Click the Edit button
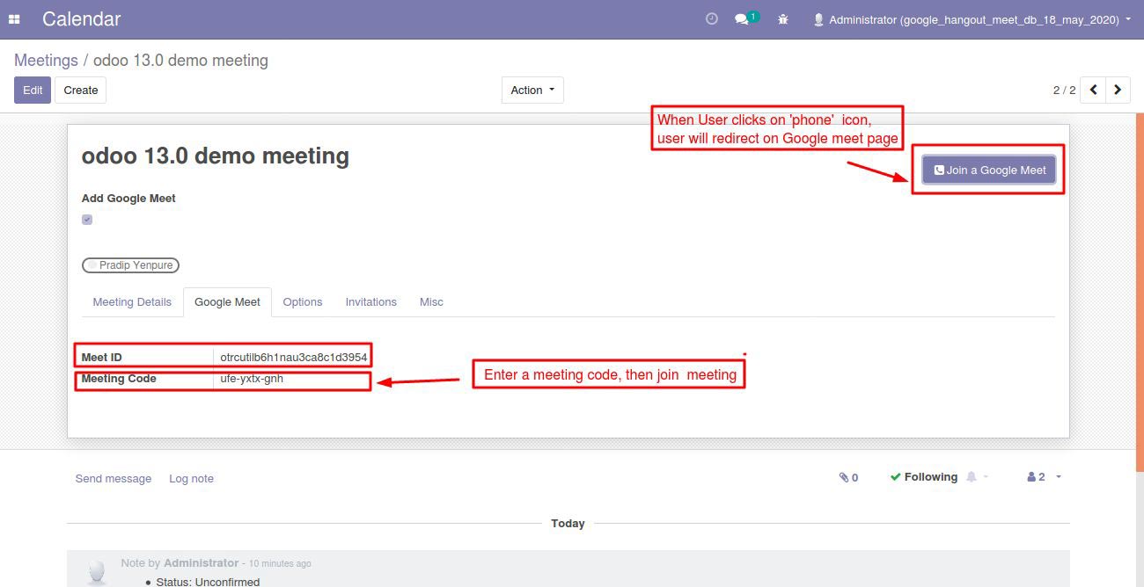 point(33,90)
